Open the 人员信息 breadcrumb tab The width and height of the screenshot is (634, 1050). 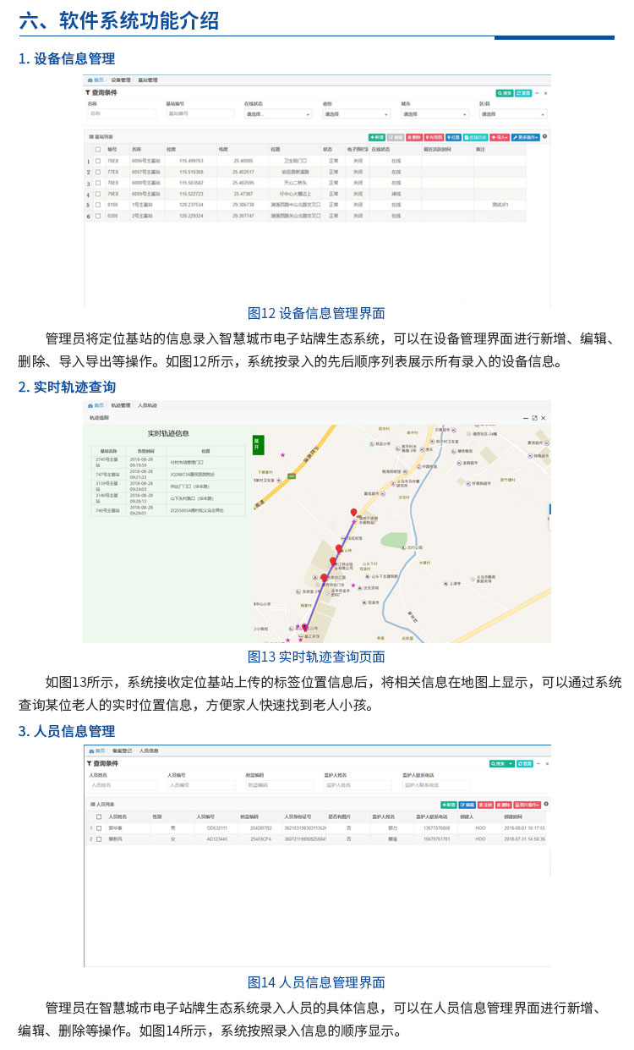point(150,750)
